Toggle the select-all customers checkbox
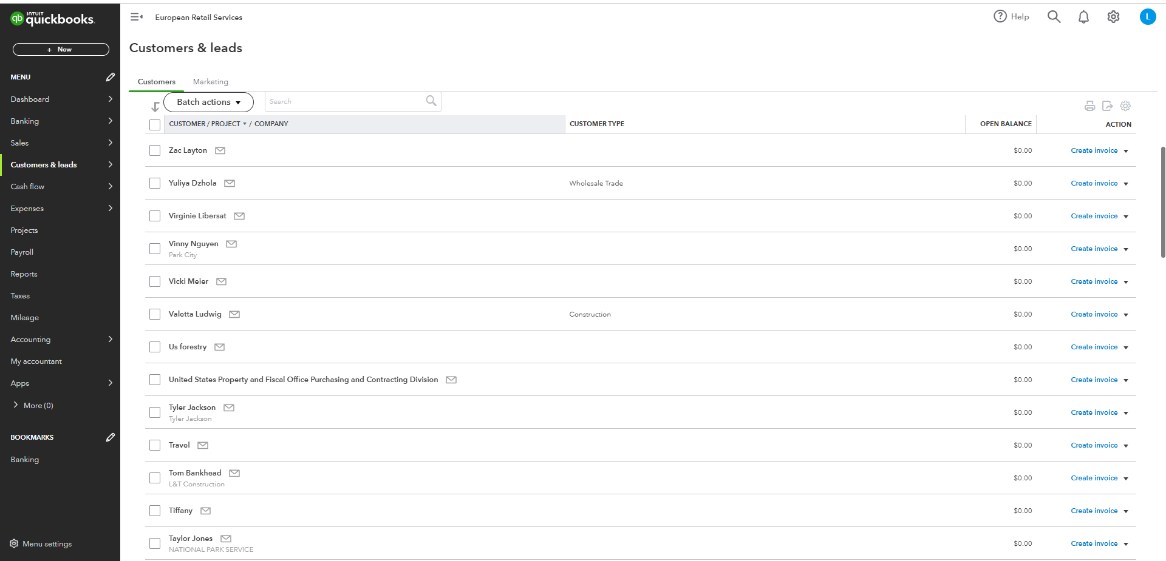The height and width of the screenshot is (561, 1166). click(x=155, y=124)
